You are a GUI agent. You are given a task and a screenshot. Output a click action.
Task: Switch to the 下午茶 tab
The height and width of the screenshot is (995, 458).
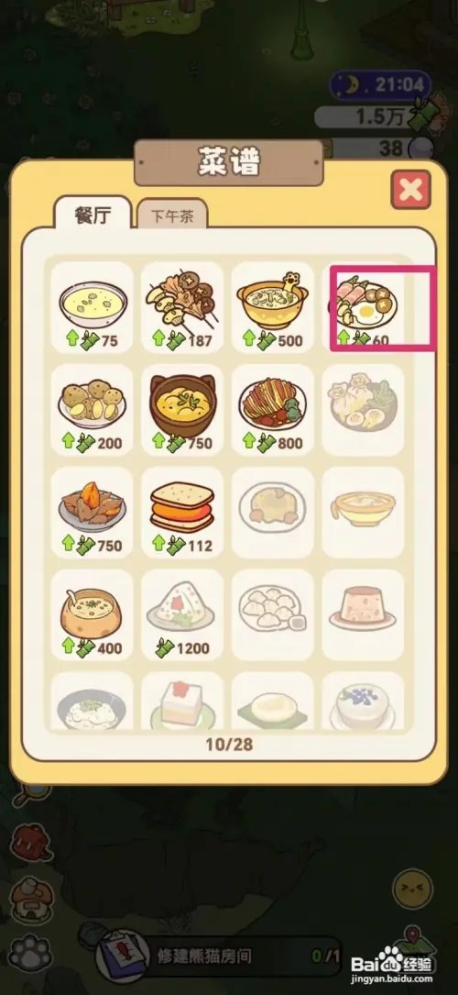(172, 216)
